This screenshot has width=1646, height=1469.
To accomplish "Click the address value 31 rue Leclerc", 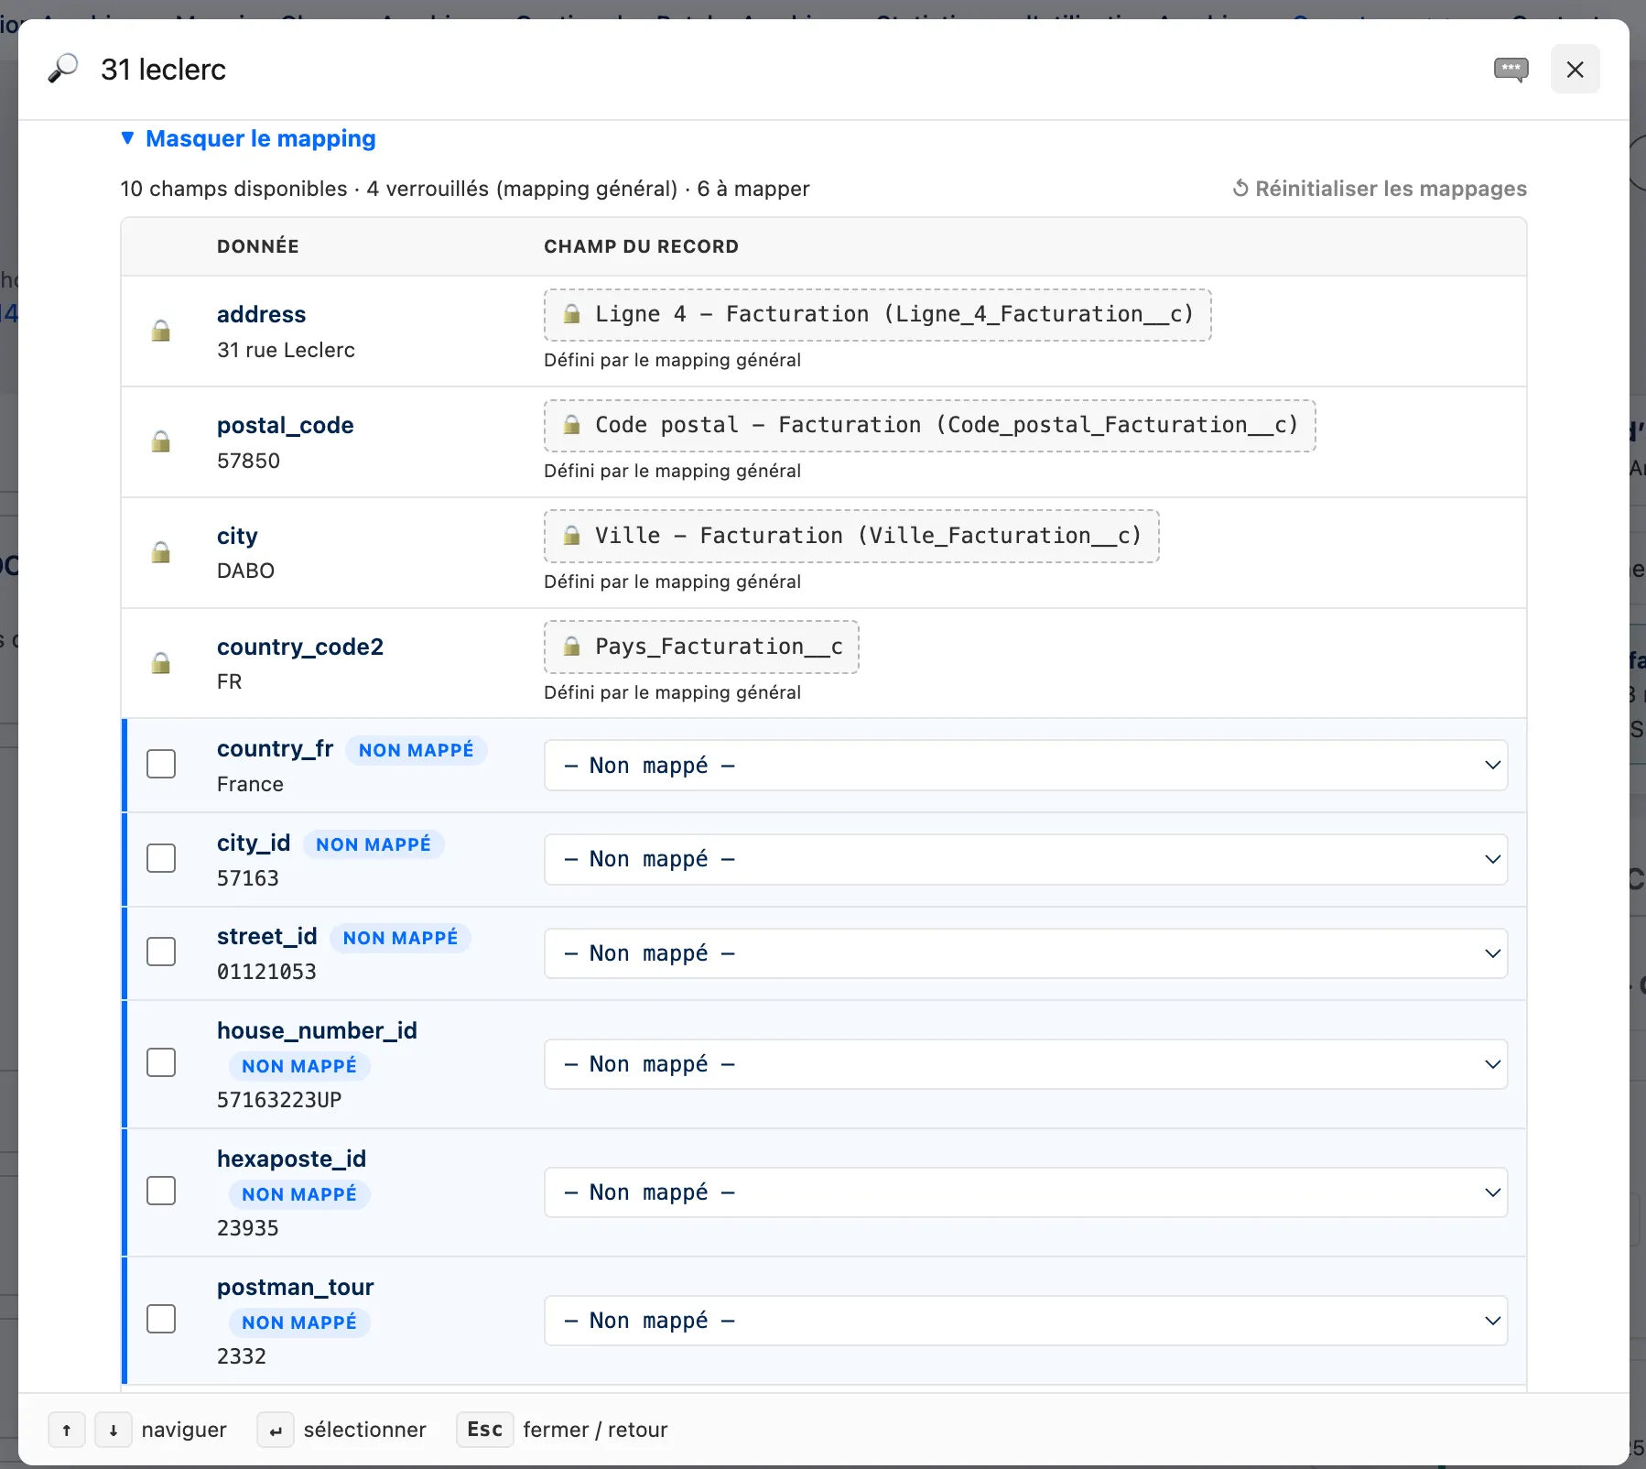I will 286,350.
